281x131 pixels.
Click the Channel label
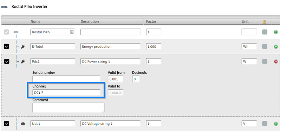(39, 86)
